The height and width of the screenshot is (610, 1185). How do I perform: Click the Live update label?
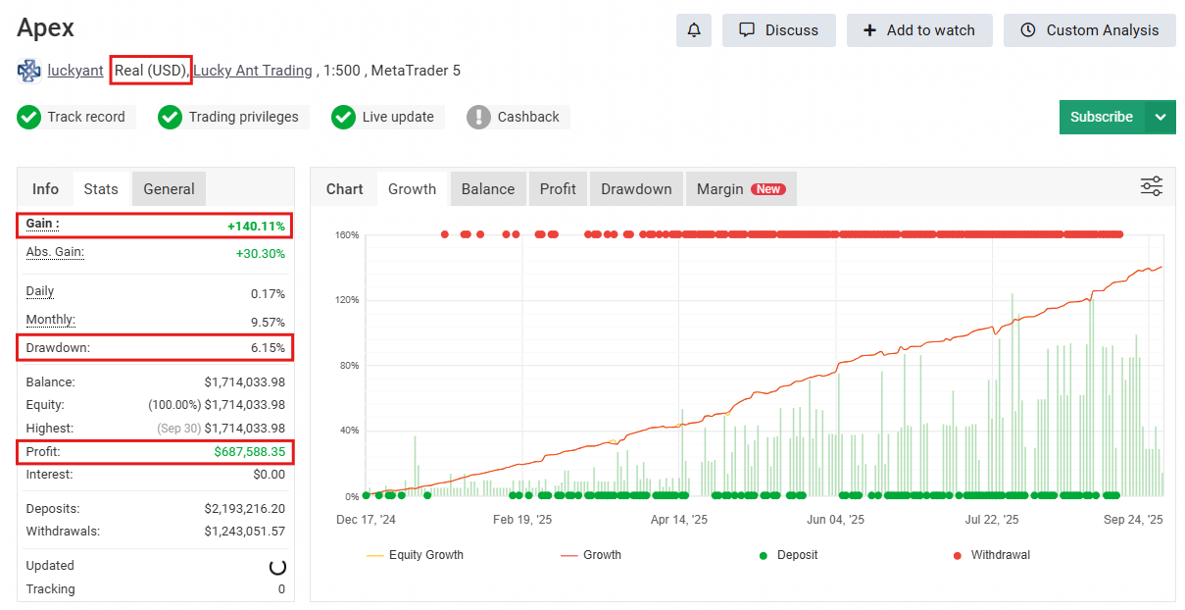(x=399, y=117)
